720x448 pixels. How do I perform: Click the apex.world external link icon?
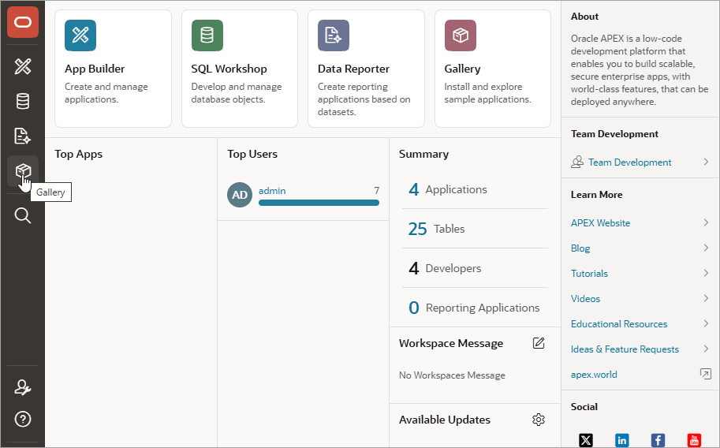705,374
